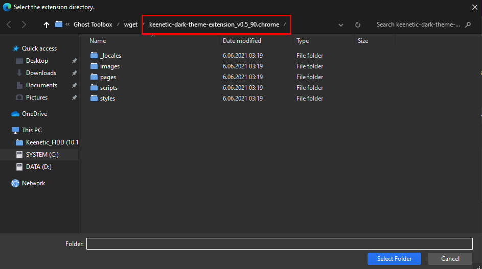Sort by Date modified column
482x269 pixels.
point(242,41)
